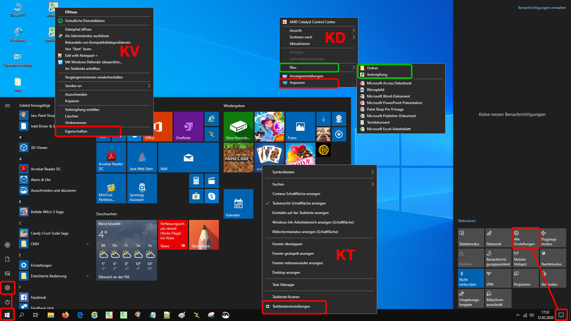Open the Kalender tile

(238, 204)
